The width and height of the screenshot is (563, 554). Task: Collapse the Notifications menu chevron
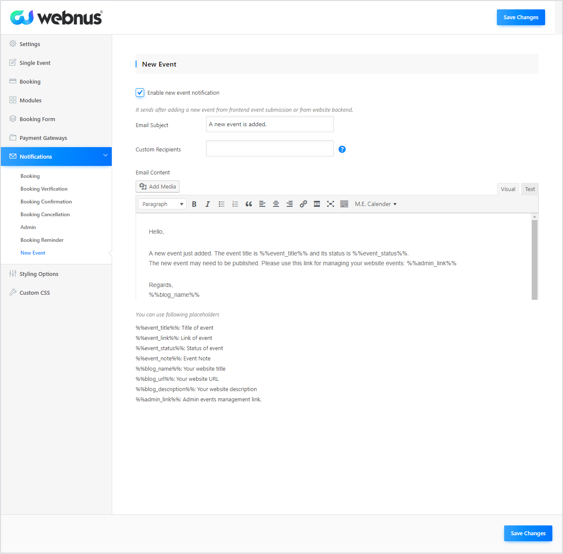tap(105, 155)
